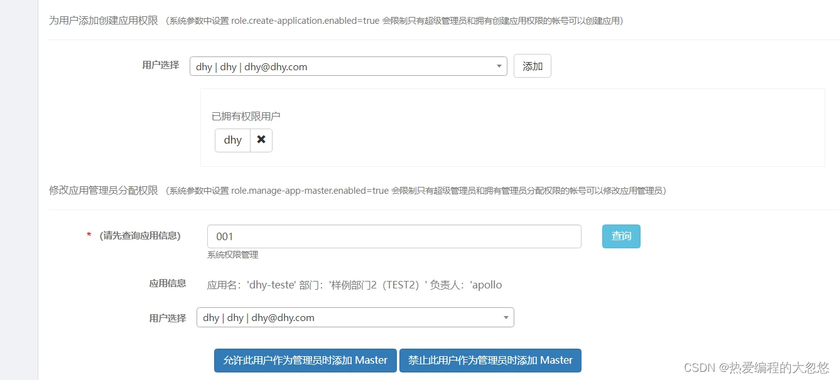
Task: Open the user dropdown below 应用信息
Action: 349,318
